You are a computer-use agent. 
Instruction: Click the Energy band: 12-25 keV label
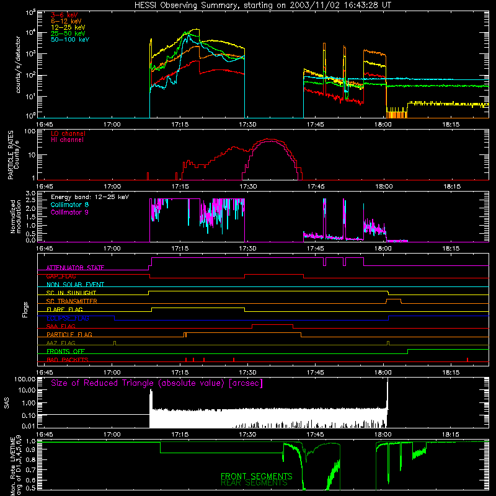pos(90,197)
